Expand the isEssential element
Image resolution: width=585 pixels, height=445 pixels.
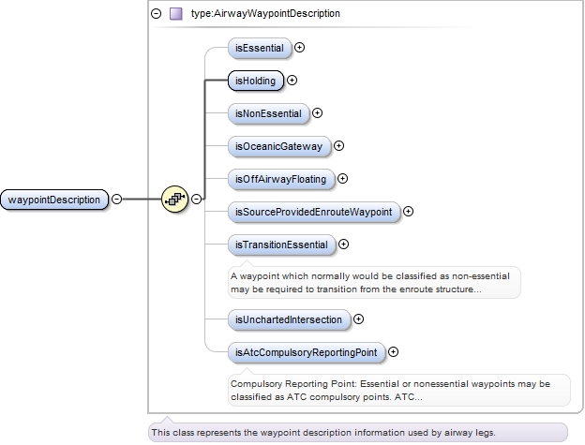point(299,46)
